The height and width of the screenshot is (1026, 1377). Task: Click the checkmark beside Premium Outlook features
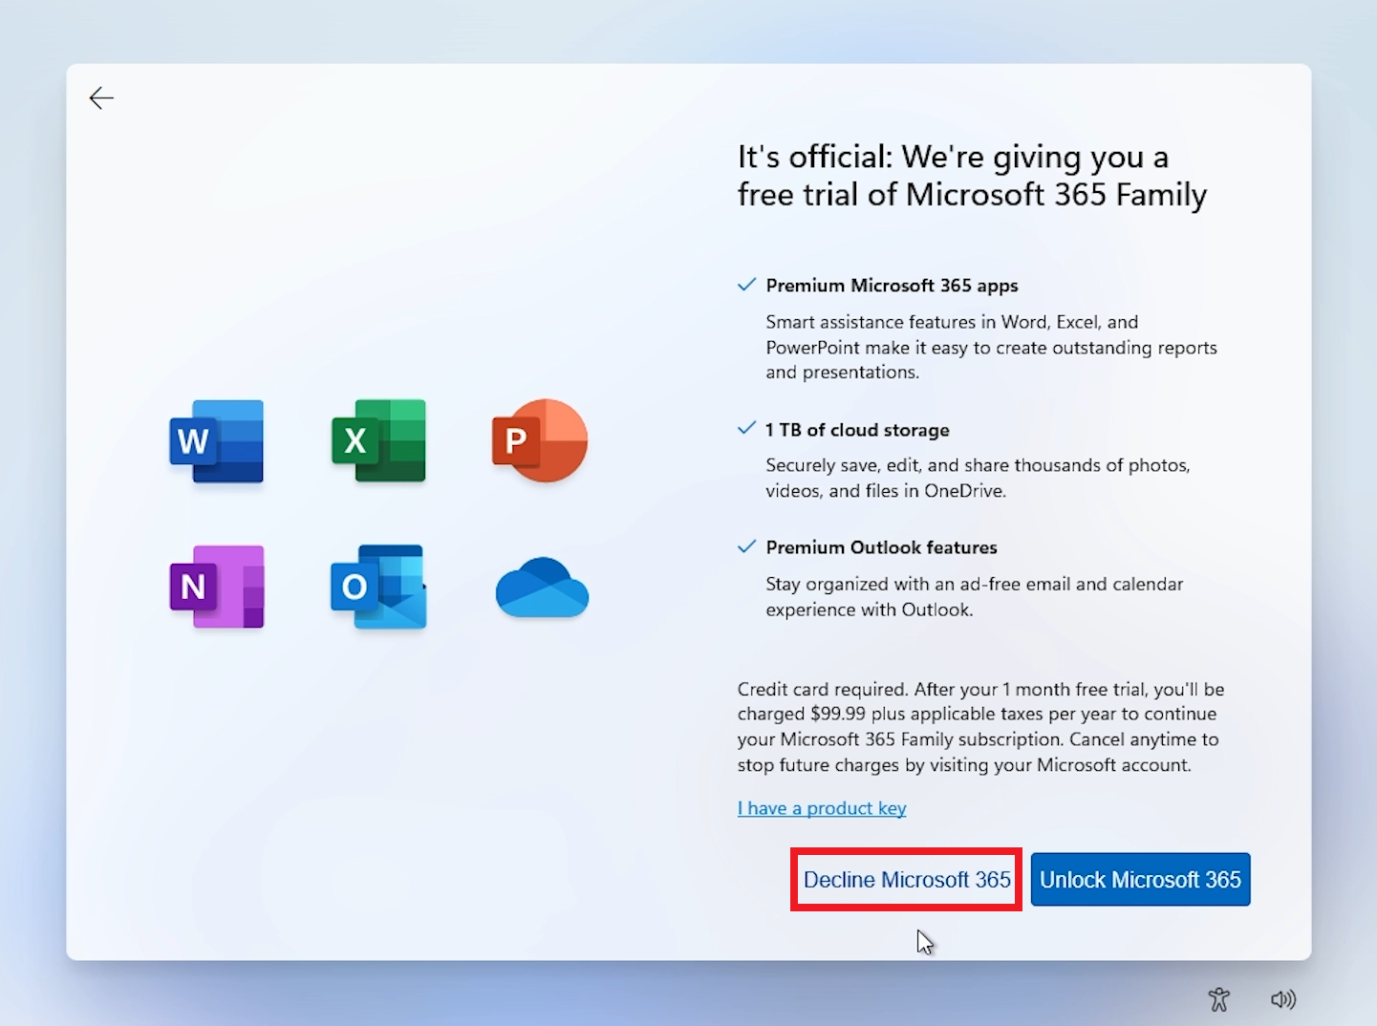(x=746, y=545)
